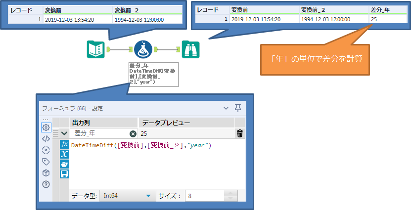
Task: Click 1994-12-03 12:00:00 cell in right table
Action: [x=334, y=19]
